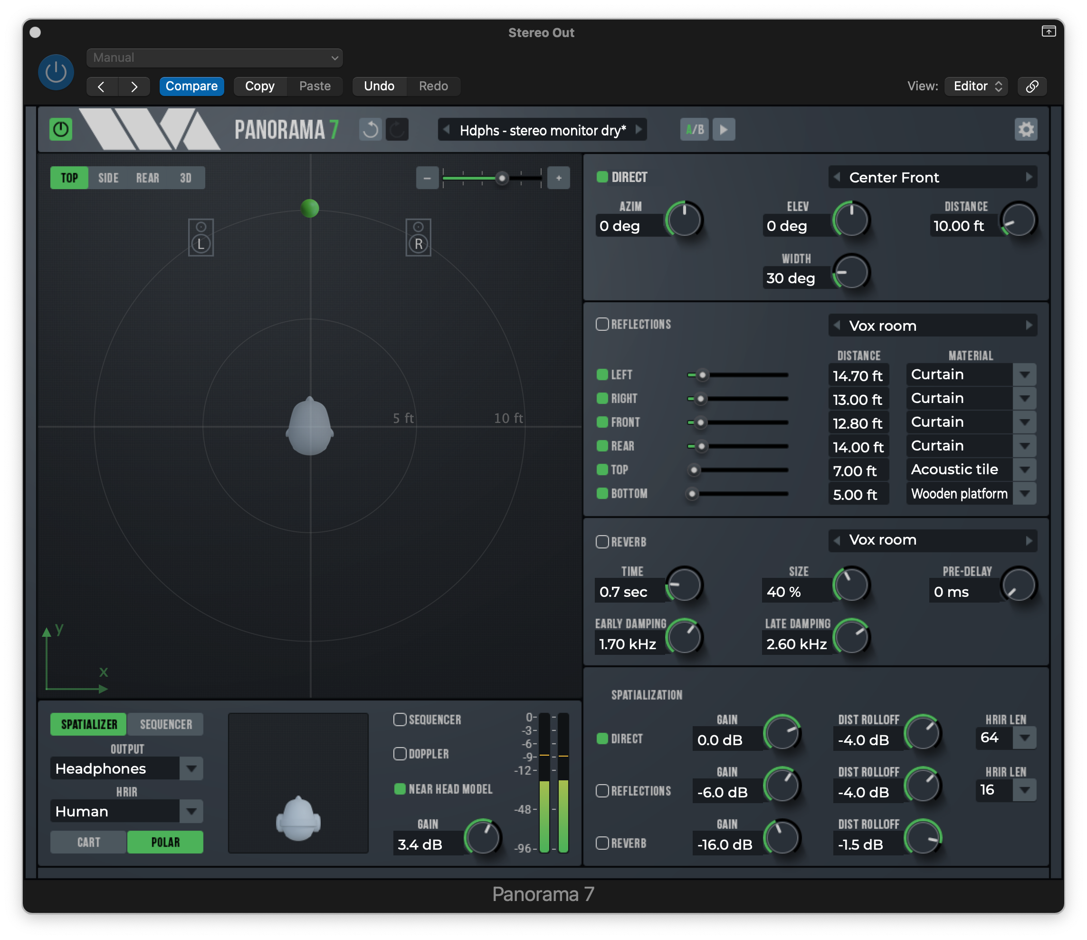Switch to the Sequencer tab

click(x=166, y=724)
